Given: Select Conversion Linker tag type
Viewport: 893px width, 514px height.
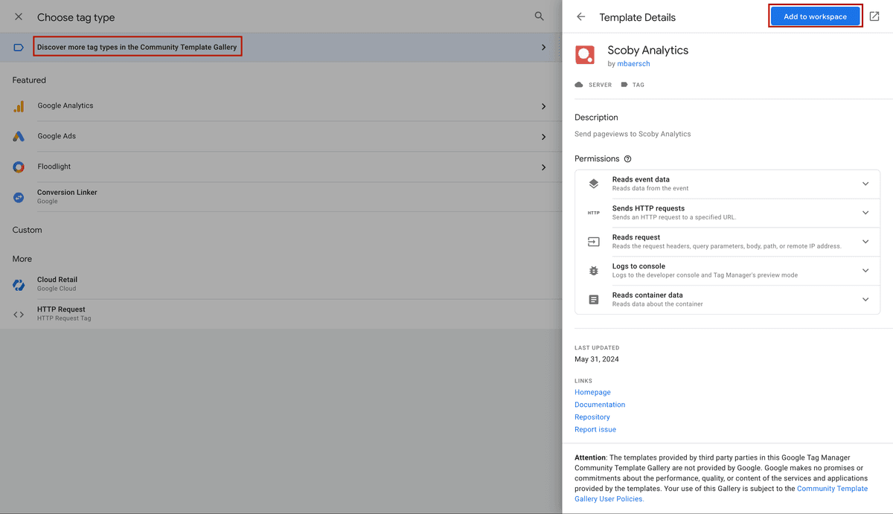Looking at the screenshot, I should 279,197.
